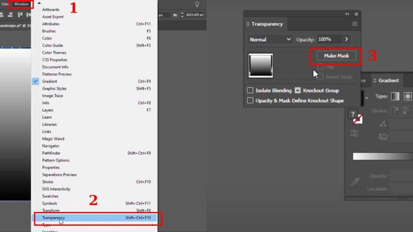The height and width of the screenshot is (232, 413).
Task: Select Graphic Styles menu item
Action: click(95, 88)
